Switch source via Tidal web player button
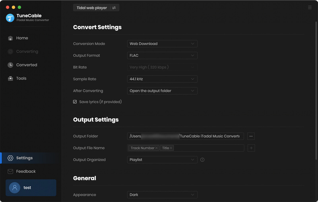The width and height of the screenshot is (318, 202). (96, 8)
